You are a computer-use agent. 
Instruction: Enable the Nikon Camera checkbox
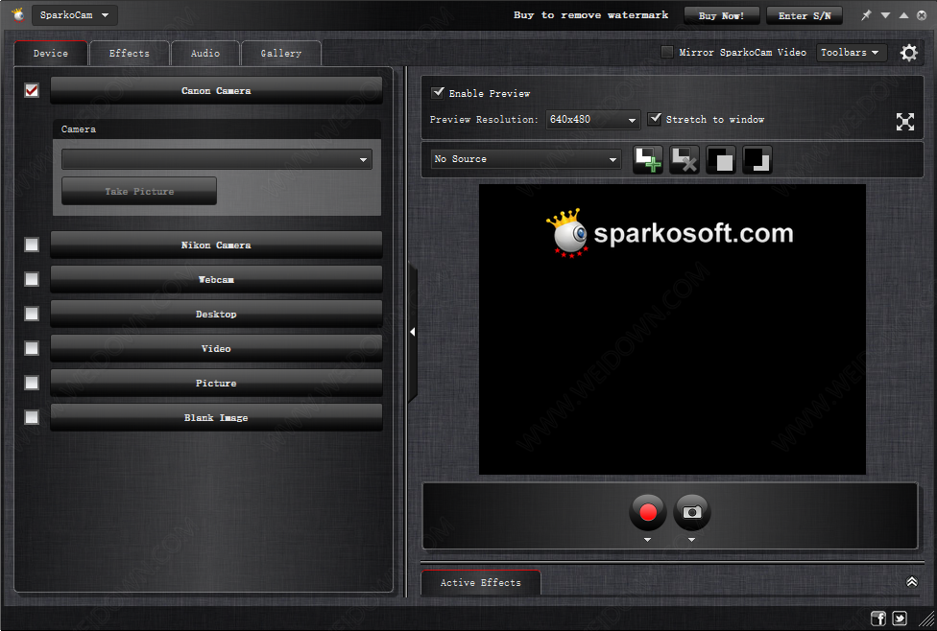[x=32, y=245]
